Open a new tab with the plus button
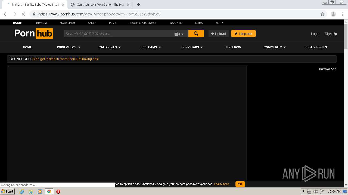 click(x=138, y=5)
